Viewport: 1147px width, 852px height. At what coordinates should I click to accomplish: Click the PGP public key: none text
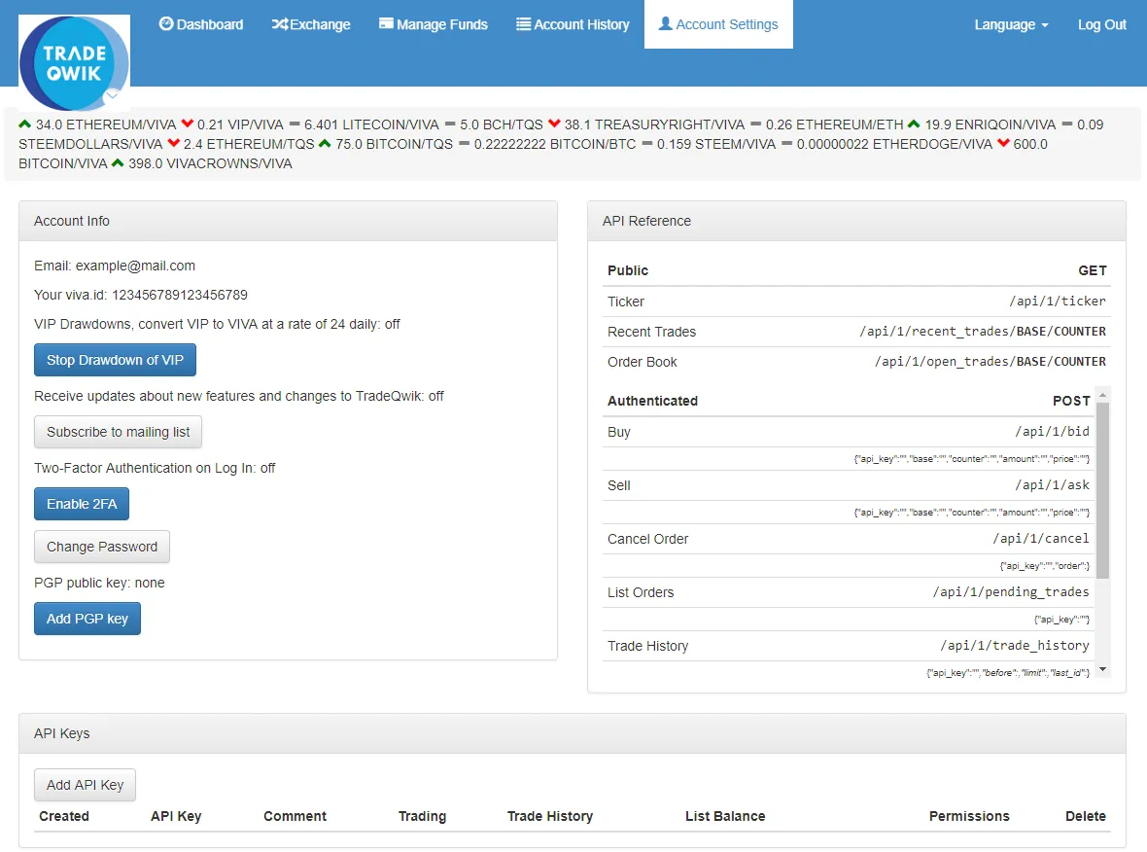click(x=99, y=583)
